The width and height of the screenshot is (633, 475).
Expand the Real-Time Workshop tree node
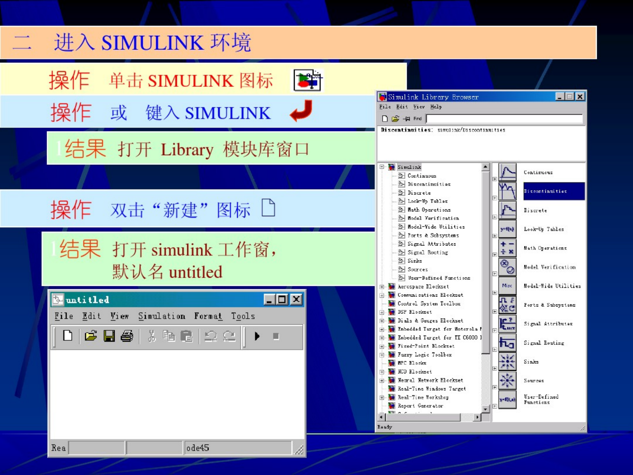point(382,397)
